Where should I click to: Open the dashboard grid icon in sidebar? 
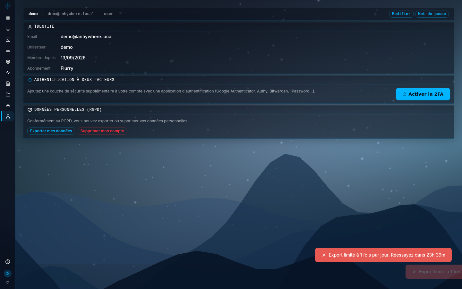coord(8,18)
